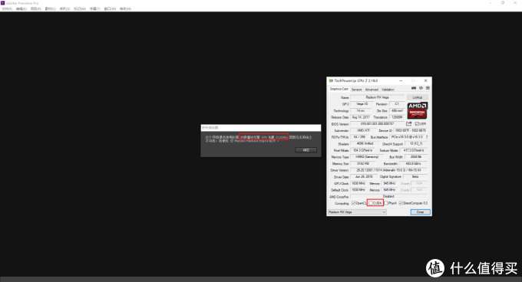Click the Name field Radeon RX Vega

(x=377, y=97)
